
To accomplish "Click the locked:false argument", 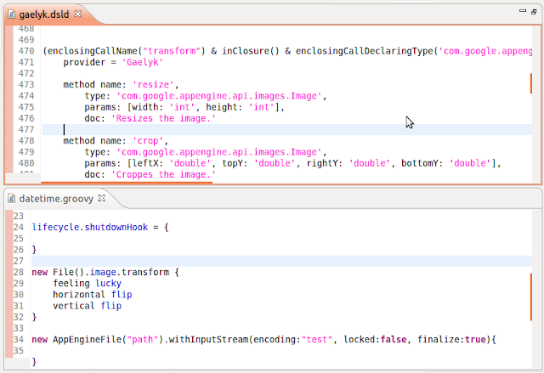I will [375, 339].
